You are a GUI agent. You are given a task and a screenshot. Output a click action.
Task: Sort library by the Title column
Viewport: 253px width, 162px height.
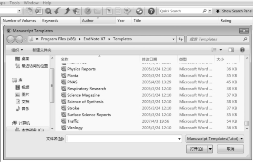pyautogui.click(x=175, y=21)
